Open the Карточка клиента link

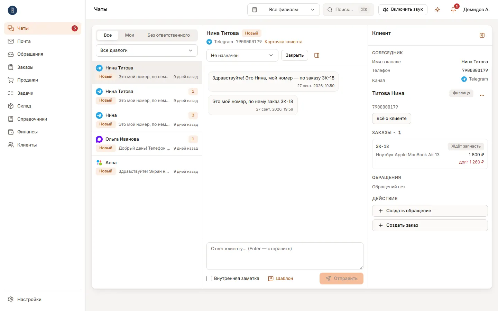pyautogui.click(x=283, y=42)
